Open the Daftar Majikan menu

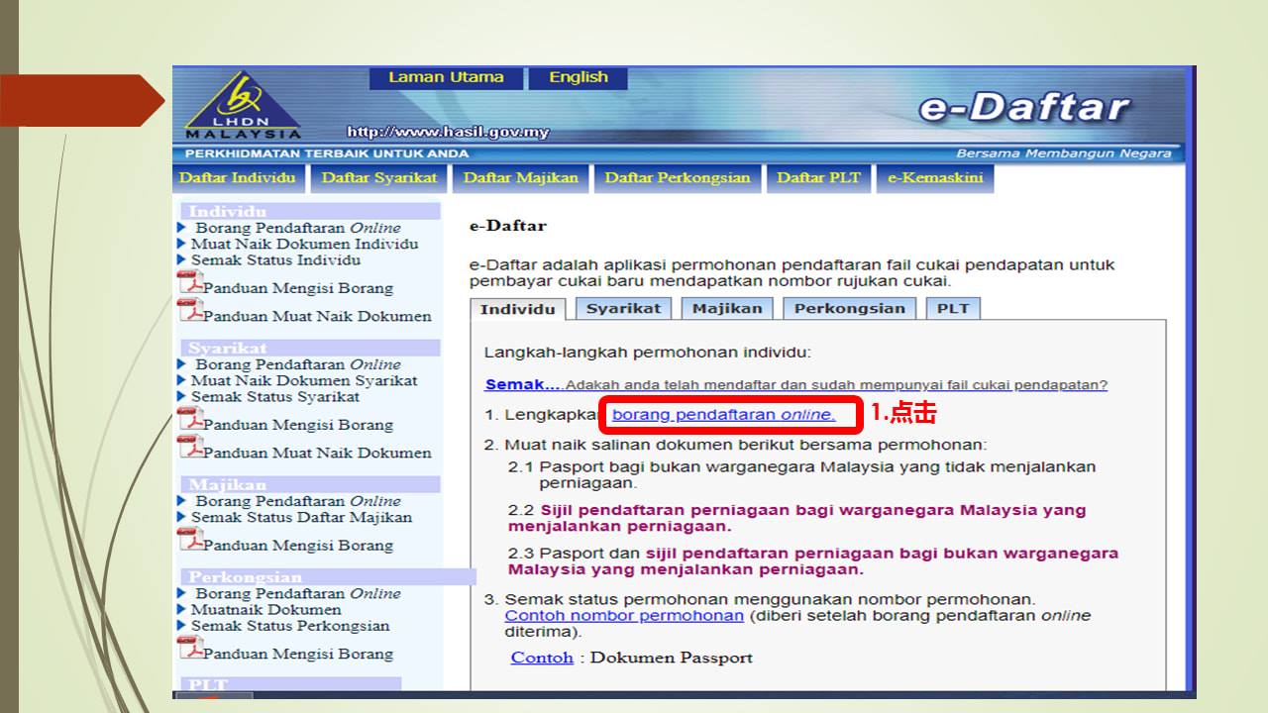(x=521, y=179)
